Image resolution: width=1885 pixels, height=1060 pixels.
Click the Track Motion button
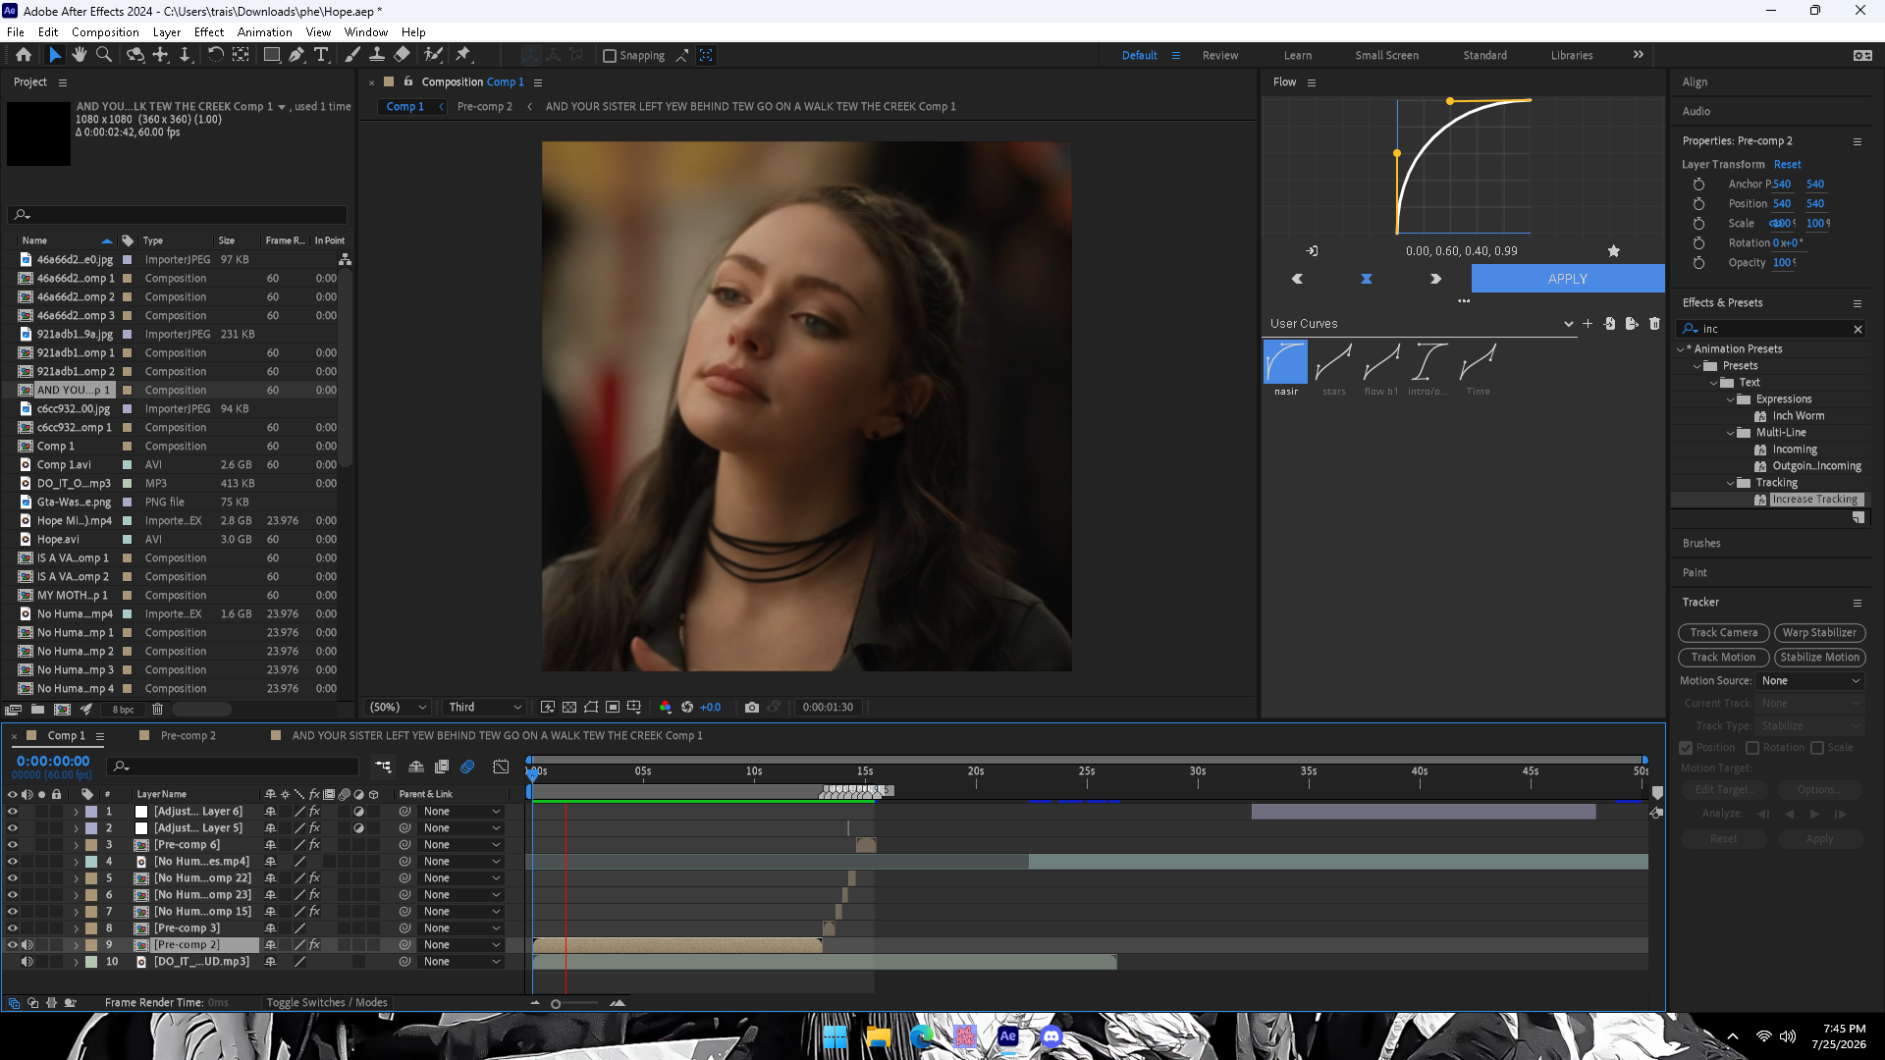pyautogui.click(x=1724, y=658)
